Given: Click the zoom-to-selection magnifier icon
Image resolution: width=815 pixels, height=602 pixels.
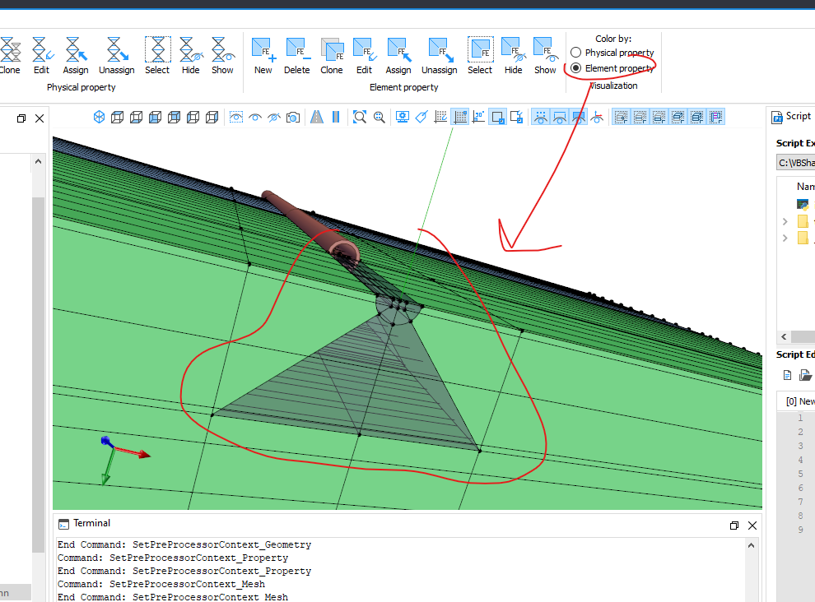Looking at the screenshot, I should click(x=380, y=118).
